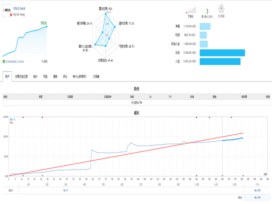Click the 2021 yearly growth value 96.17
Viewport: 272px width, 204px height.
(x=65, y=190)
